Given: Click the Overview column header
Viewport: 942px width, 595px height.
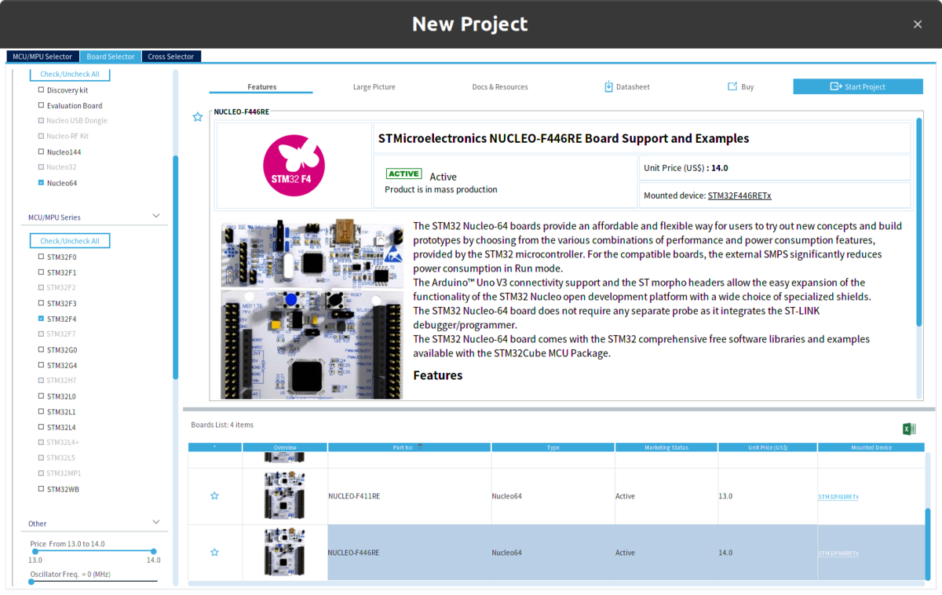Looking at the screenshot, I should tap(285, 447).
